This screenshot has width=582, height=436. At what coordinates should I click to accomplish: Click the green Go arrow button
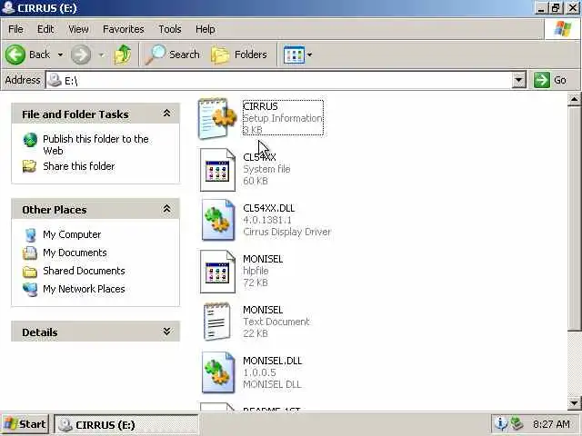542,80
